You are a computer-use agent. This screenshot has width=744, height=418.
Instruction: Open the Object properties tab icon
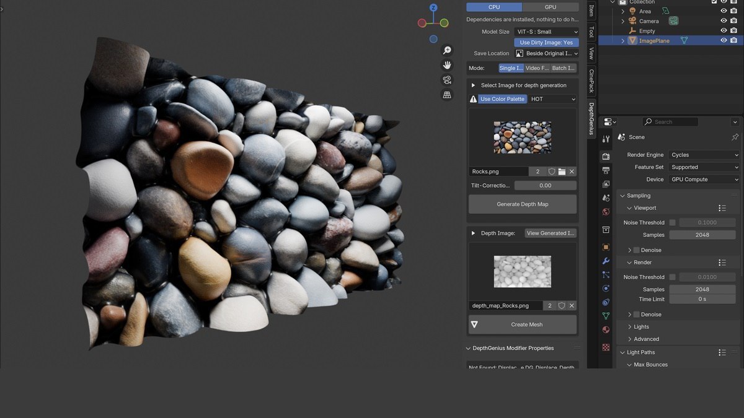[x=606, y=247]
